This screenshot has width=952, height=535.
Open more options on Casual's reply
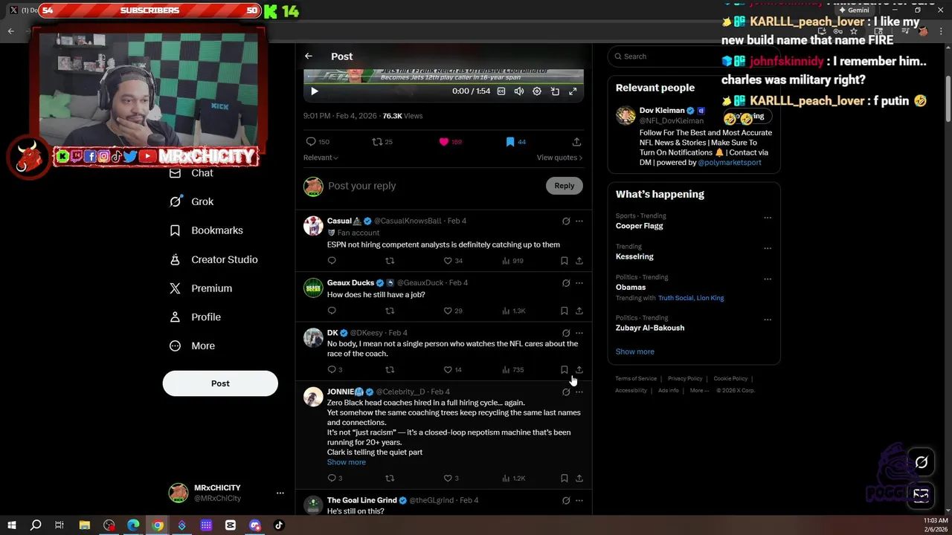[579, 221]
